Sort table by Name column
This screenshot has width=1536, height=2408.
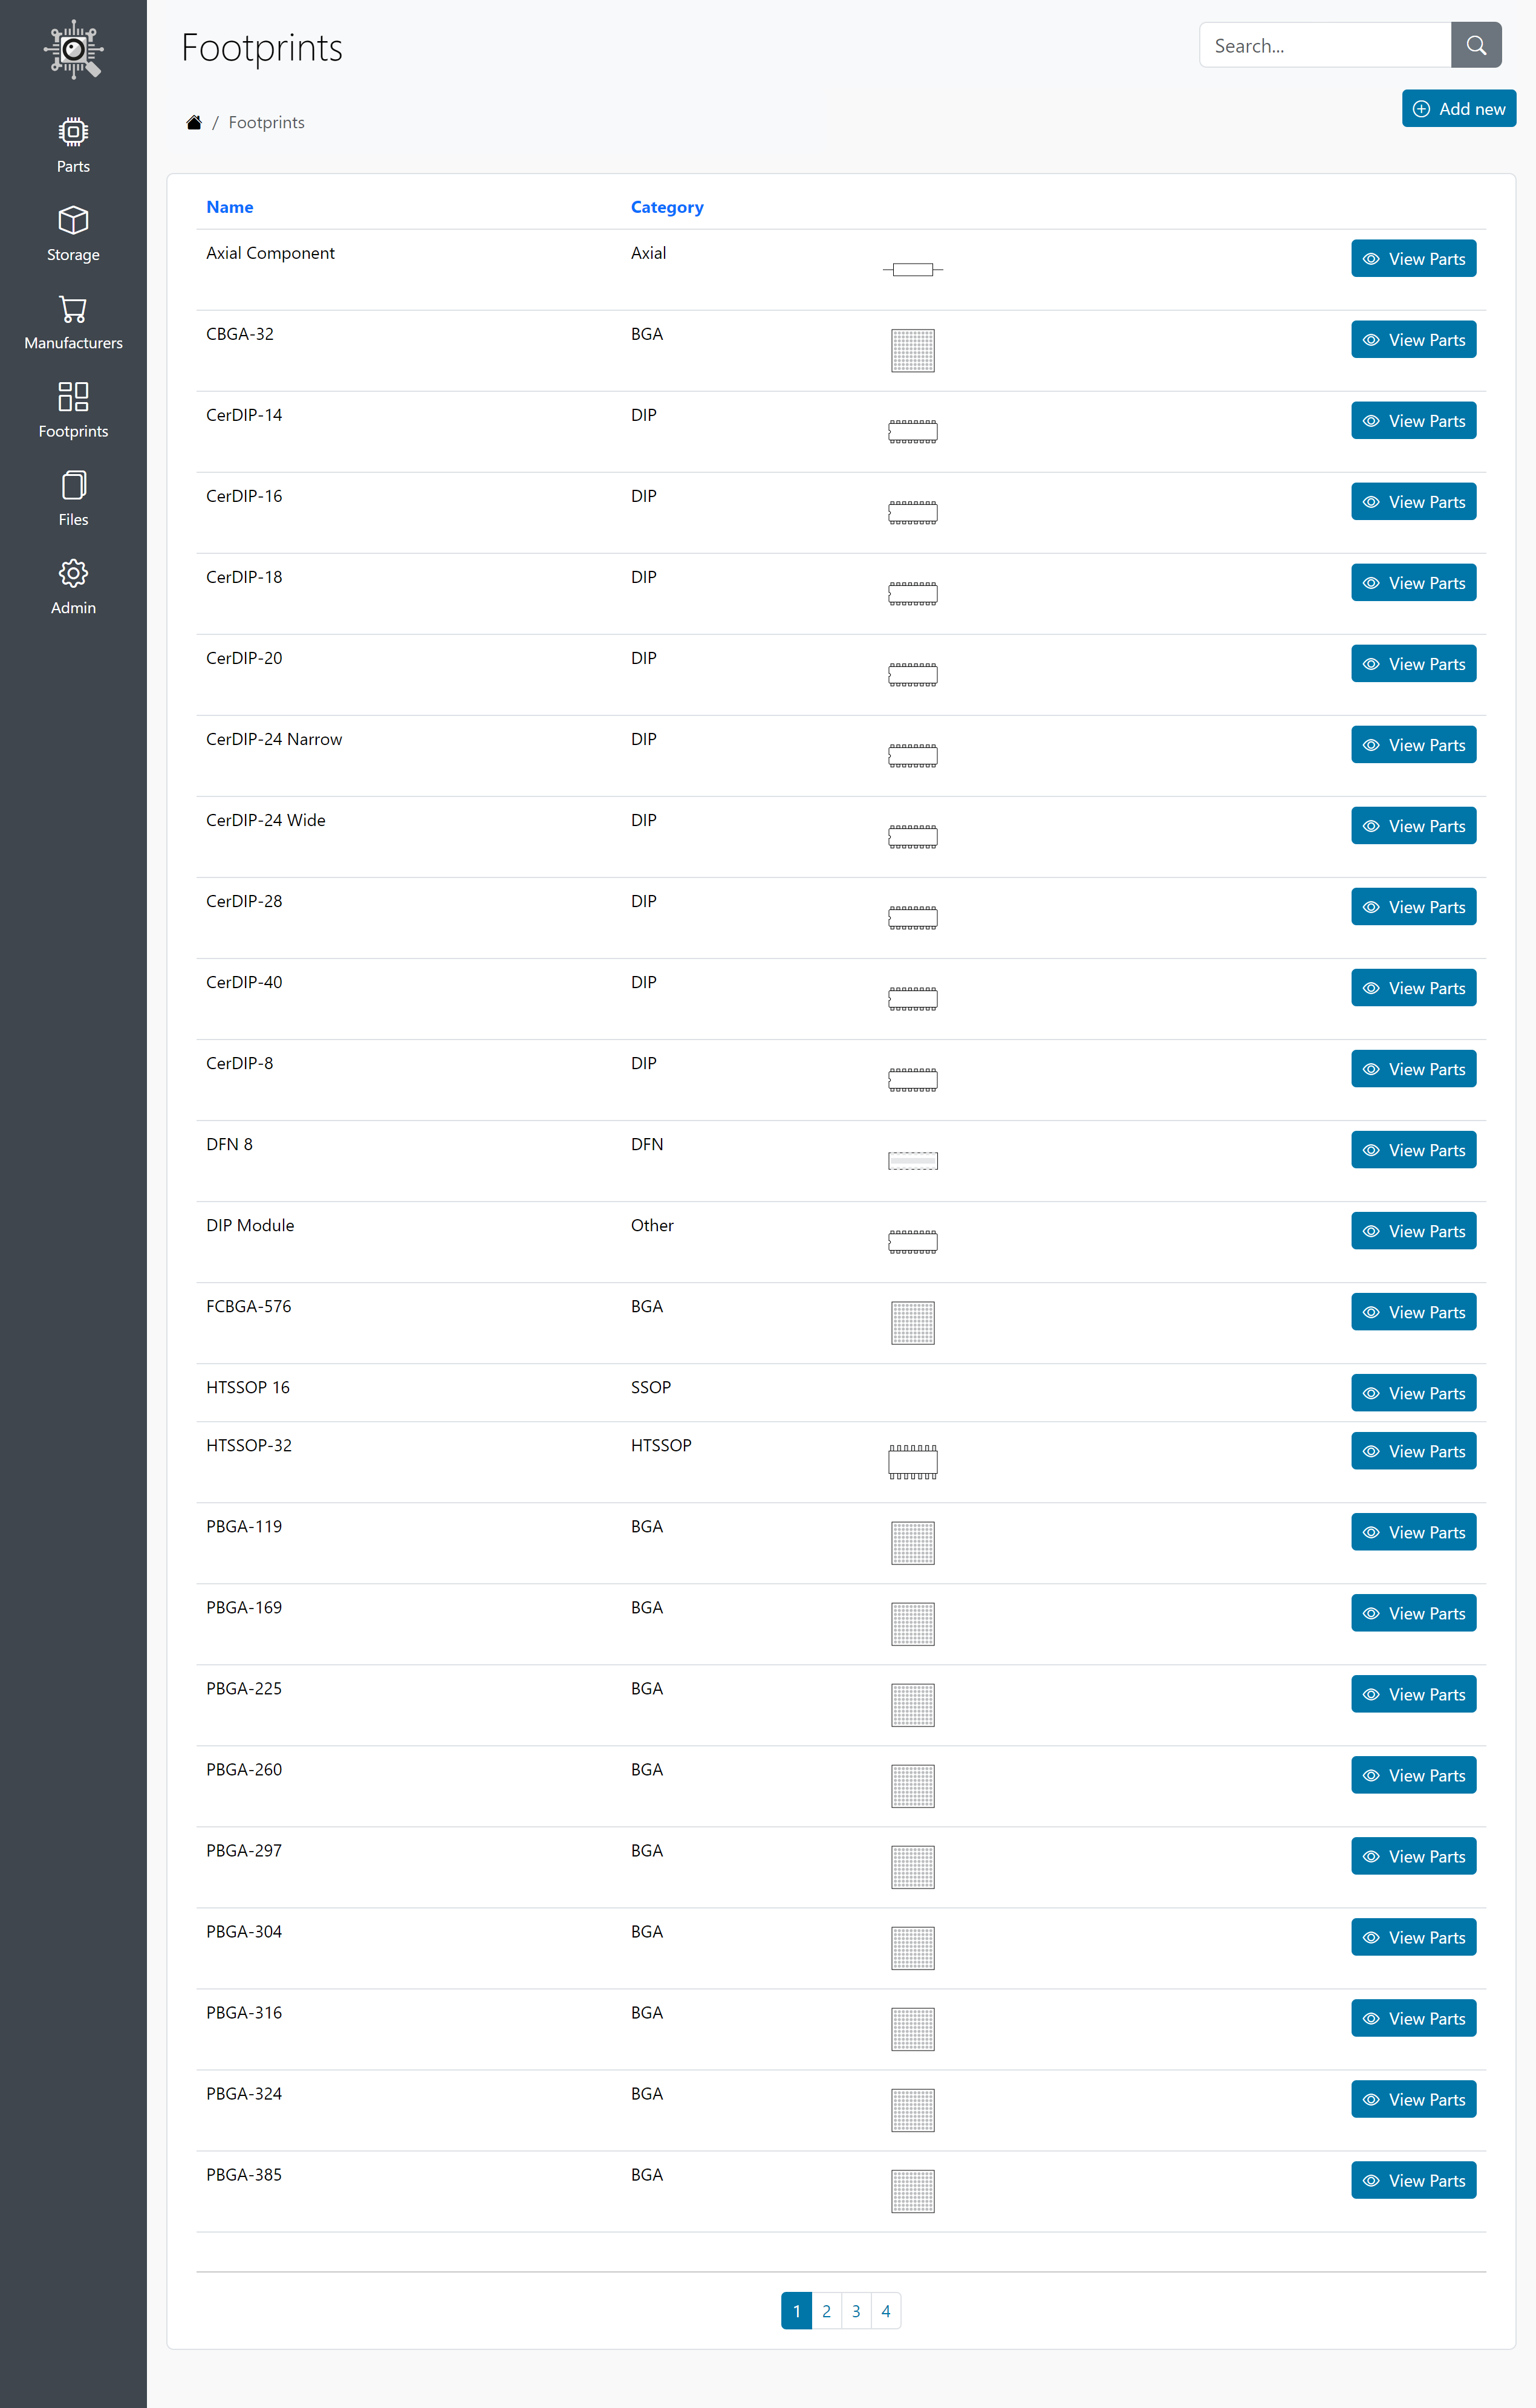tap(229, 207)
